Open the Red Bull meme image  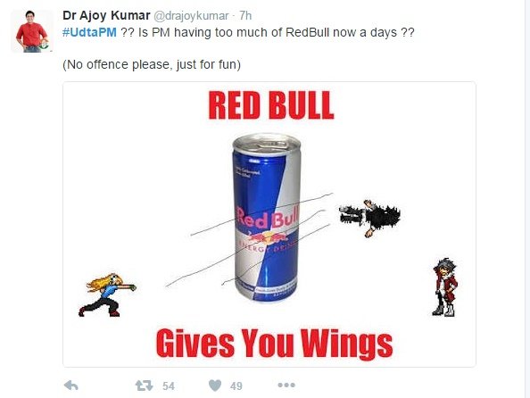[269, 224]
